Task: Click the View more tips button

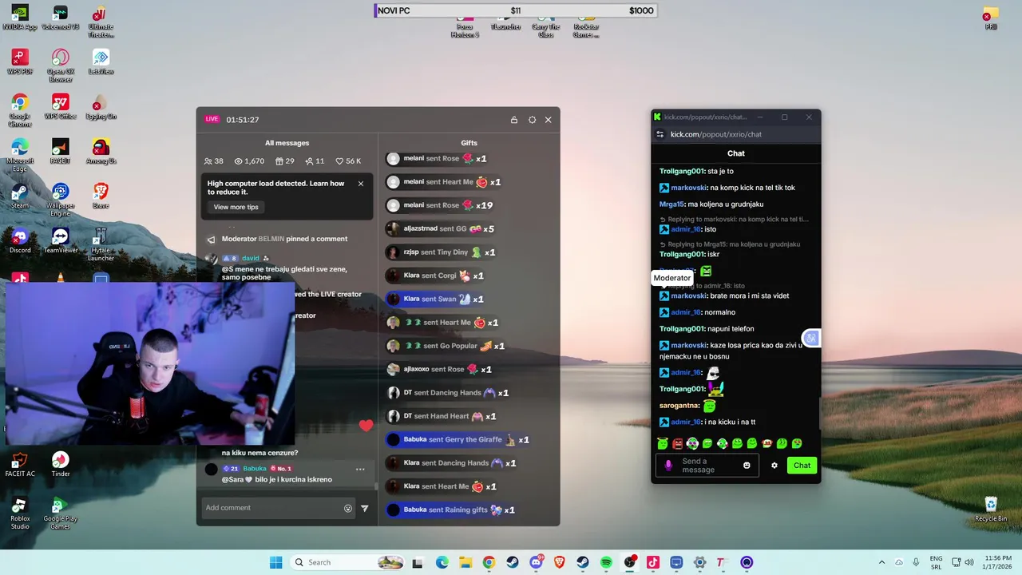Action: [236, 207]
